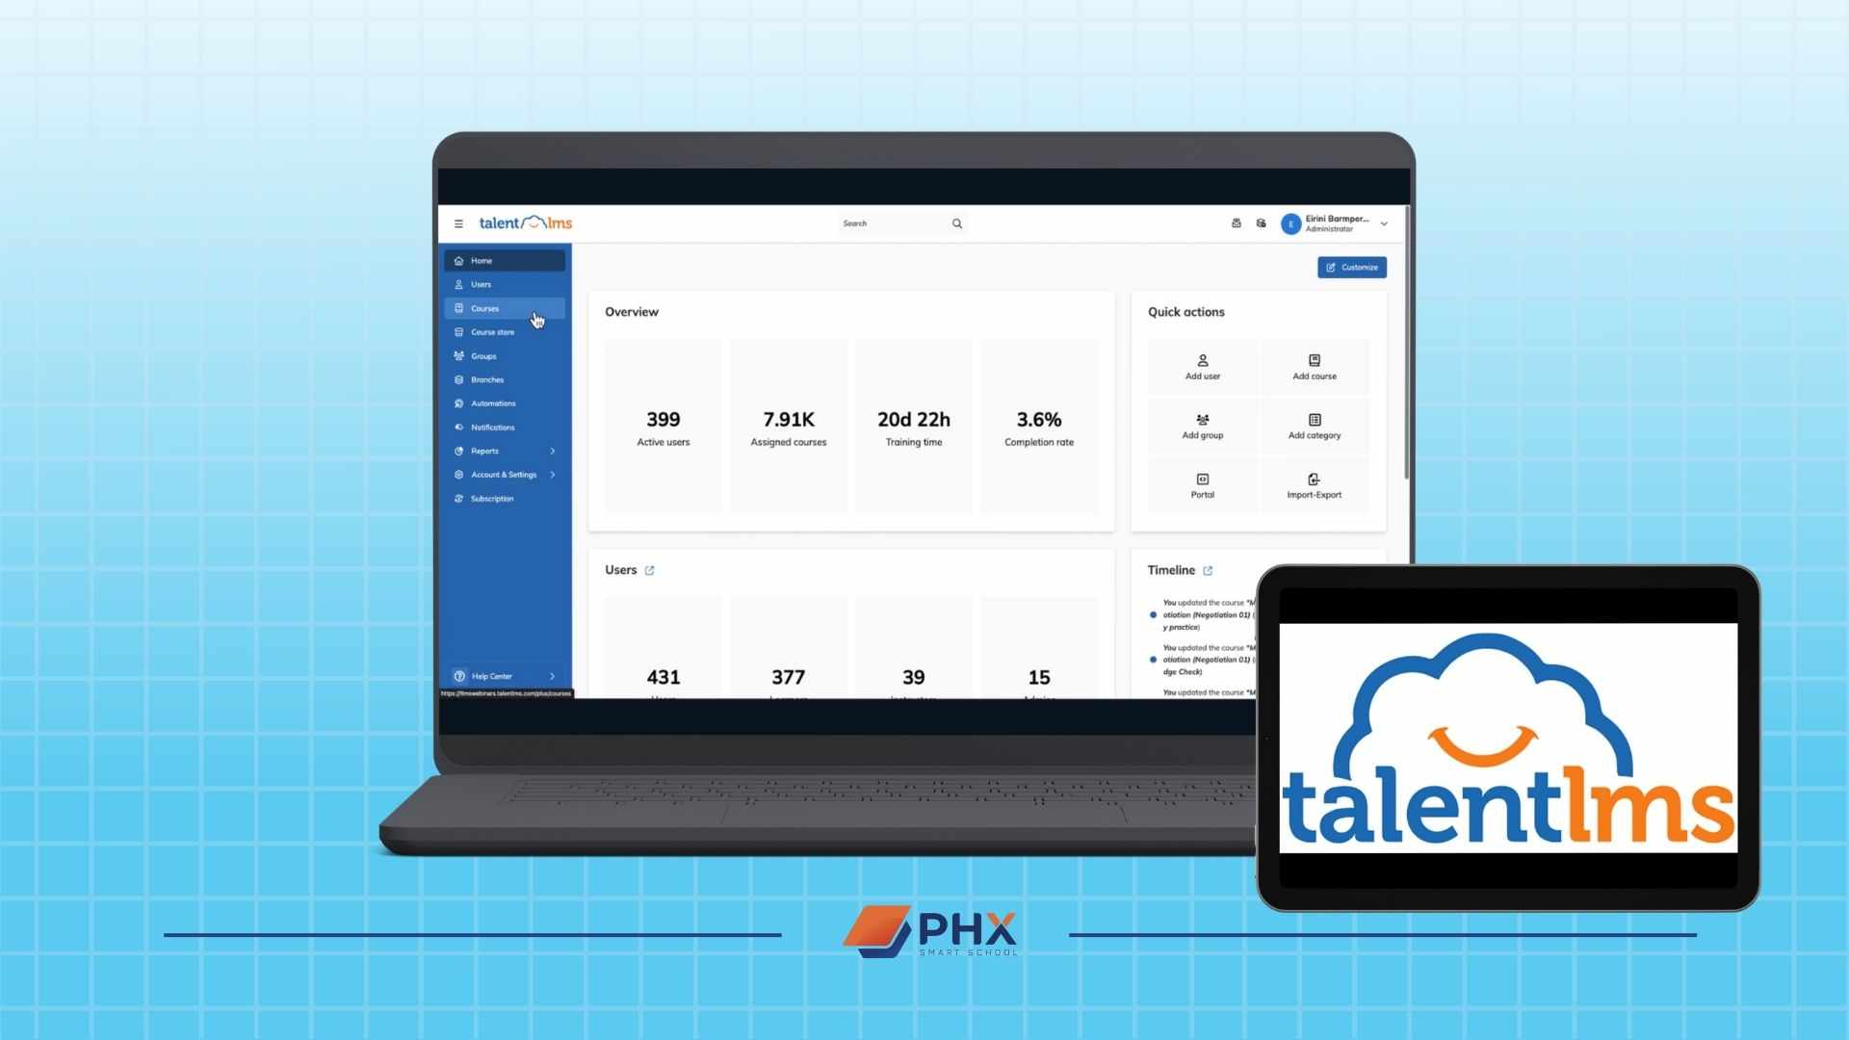Screen dimensions: 1849x1040
Task: Open the Automations sidebar menu item
Action: pyautogui.click(x=493, y=403)
